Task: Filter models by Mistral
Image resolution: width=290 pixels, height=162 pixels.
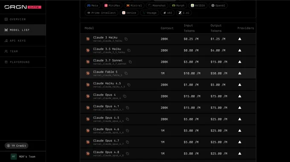Action: pyautogui.click(x=134, y=6)
